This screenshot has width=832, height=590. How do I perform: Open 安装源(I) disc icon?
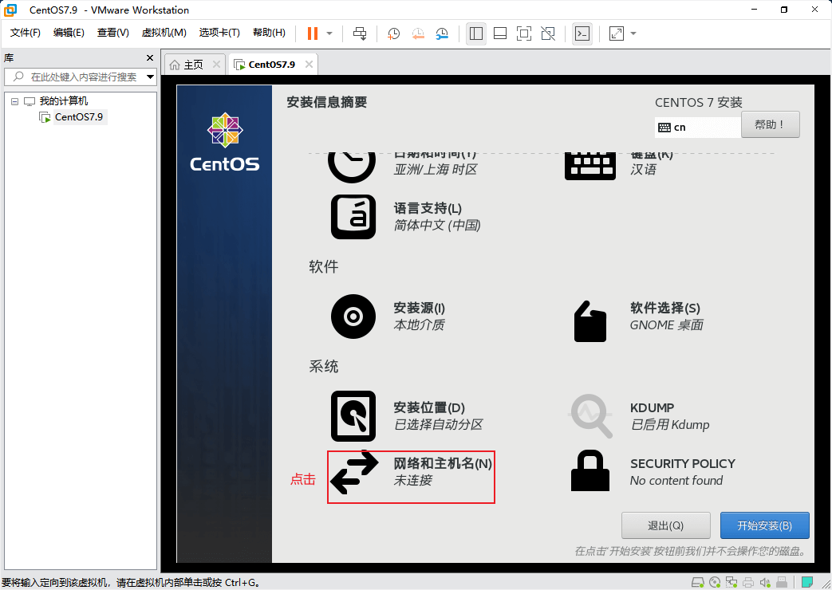[x=353, y=317]
